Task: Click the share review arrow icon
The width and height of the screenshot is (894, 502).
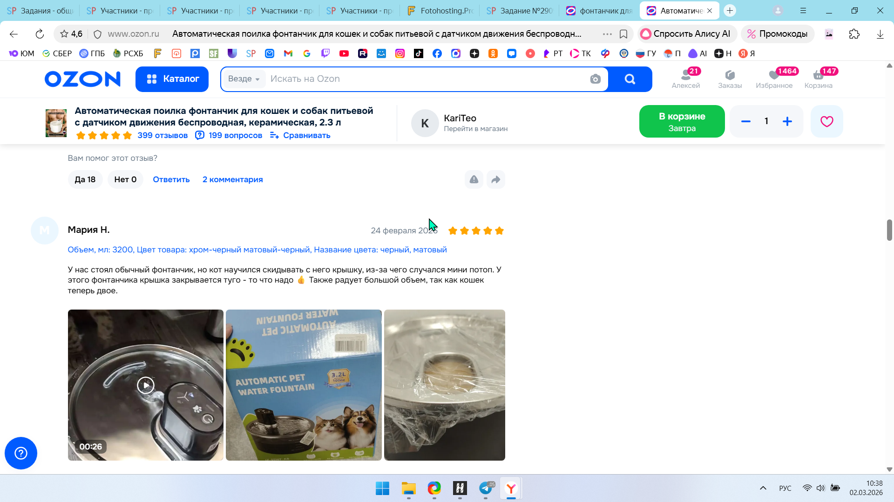Action: [495, 179]
